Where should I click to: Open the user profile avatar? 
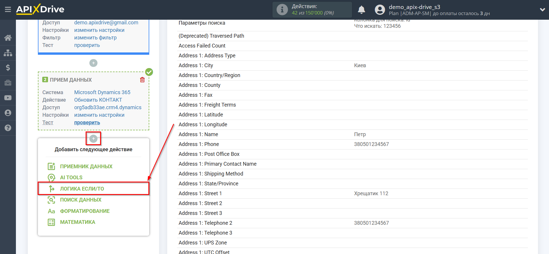380,10
